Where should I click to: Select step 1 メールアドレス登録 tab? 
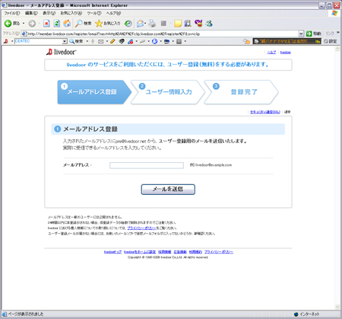pos(94,92)
